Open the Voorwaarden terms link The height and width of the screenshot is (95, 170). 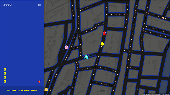pos(166,94)
